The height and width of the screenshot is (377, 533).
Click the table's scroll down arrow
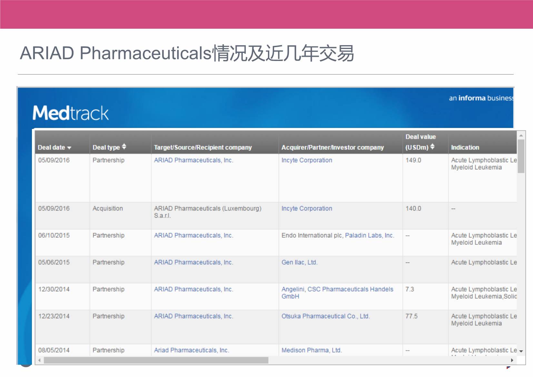click(x=521, y=352)
